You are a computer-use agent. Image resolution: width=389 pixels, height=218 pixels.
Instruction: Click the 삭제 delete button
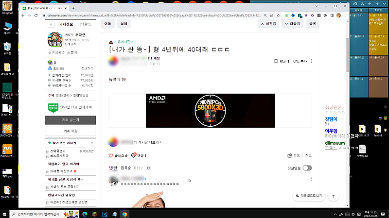(x=124, y=24)
